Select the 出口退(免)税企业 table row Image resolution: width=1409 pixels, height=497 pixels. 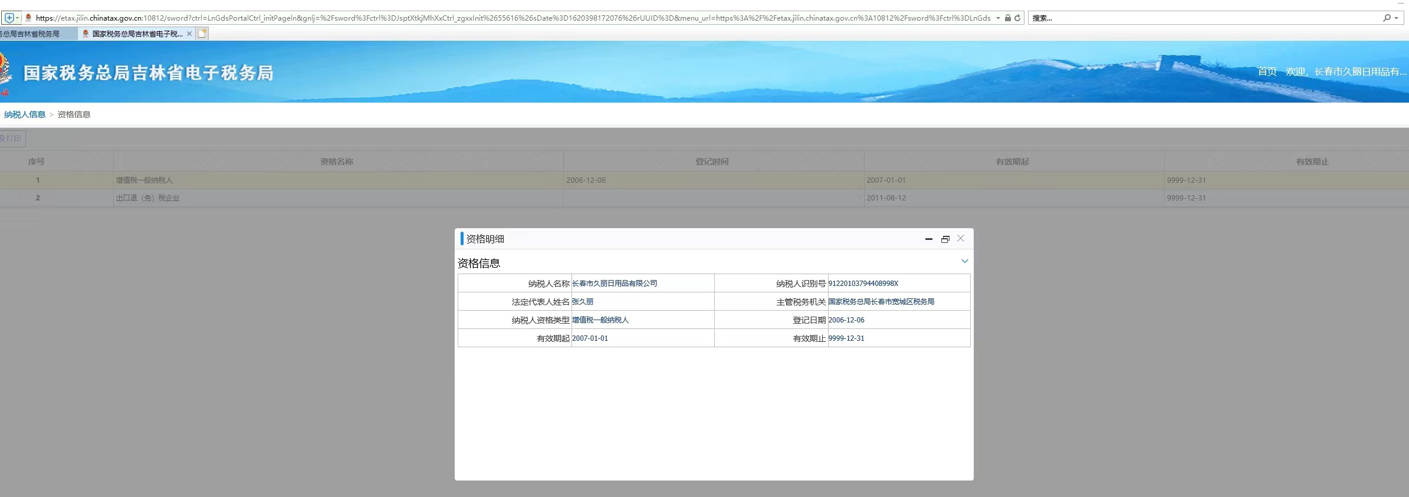point(147,198)
